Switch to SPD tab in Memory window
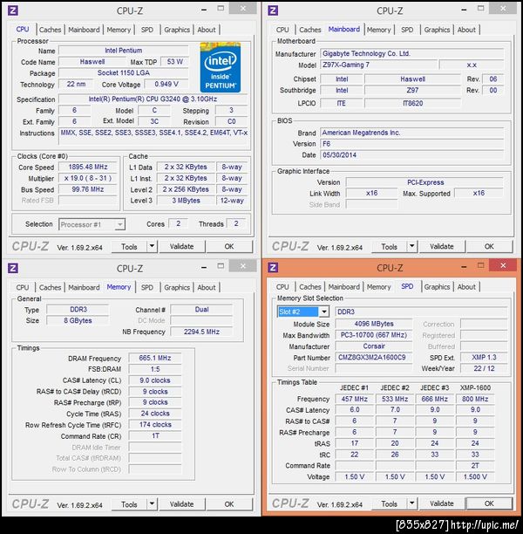 click(x=147, y=287)
